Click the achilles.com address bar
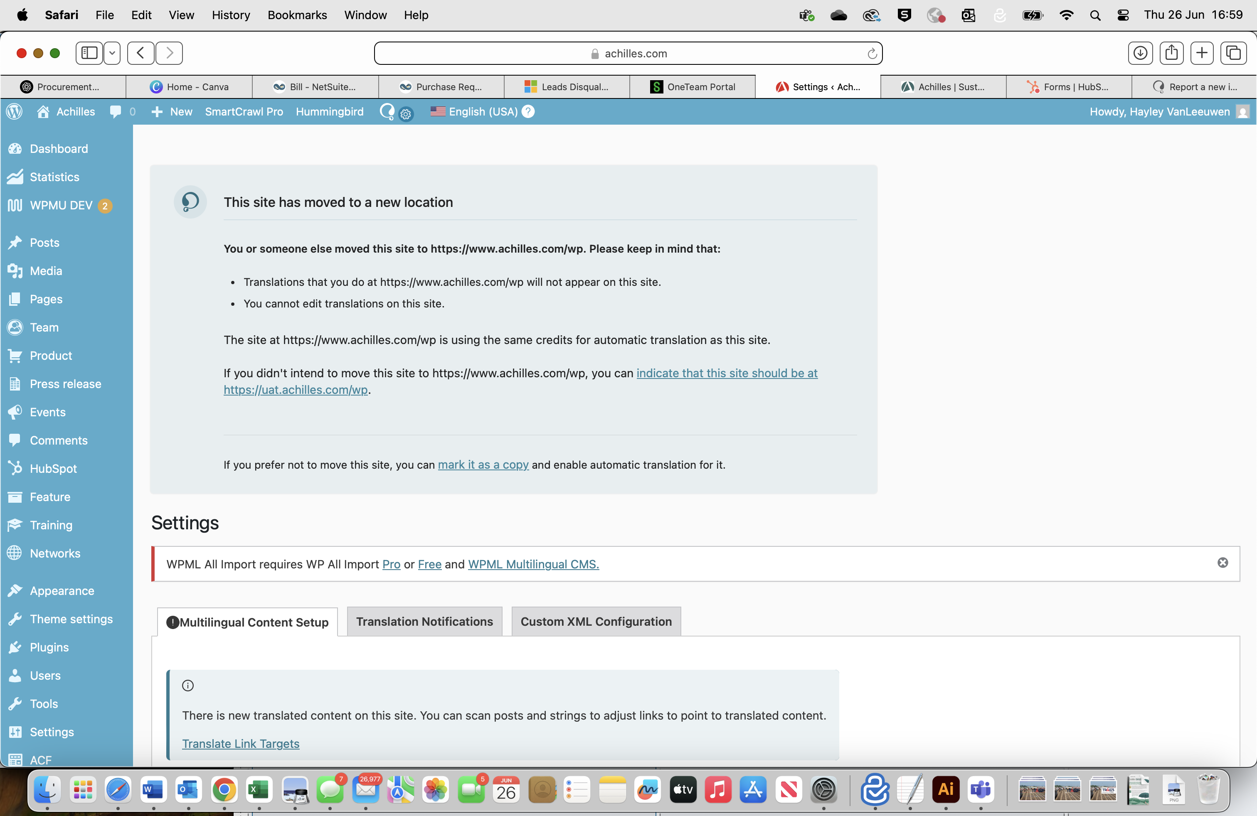The image size is (1257, 816). [628, 53]
